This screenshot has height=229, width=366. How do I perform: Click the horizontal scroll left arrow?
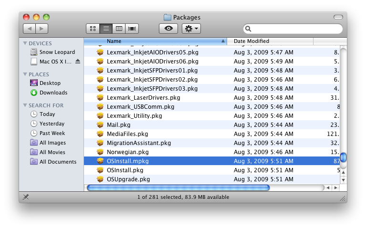[328, 187]
